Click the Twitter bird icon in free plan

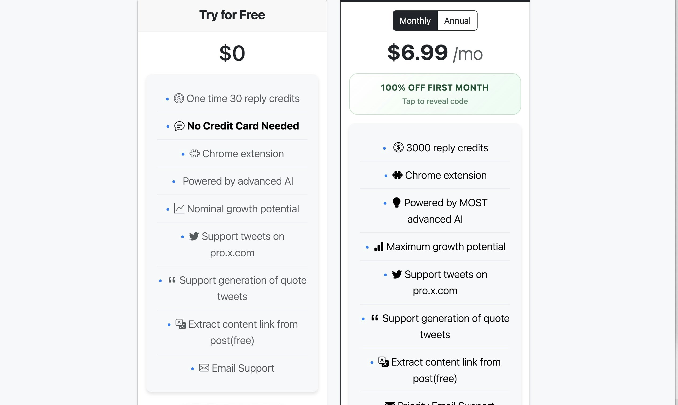(194, 236)
